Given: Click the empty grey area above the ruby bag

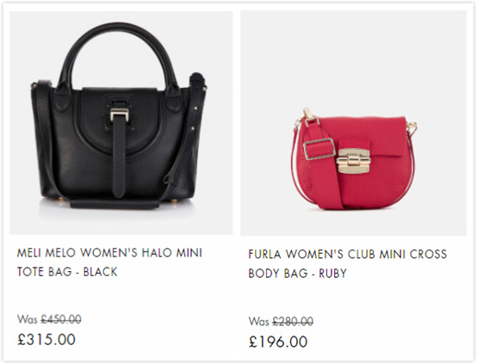Looking at the screenshot, I should (x=353, y=58).
